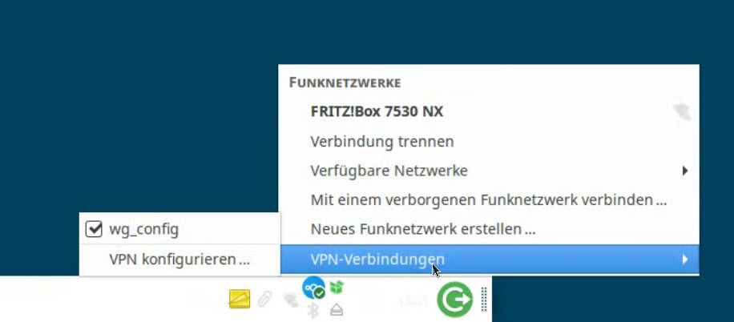
Task: Click the yellow notes tray icon
Action: coord(240,299)
